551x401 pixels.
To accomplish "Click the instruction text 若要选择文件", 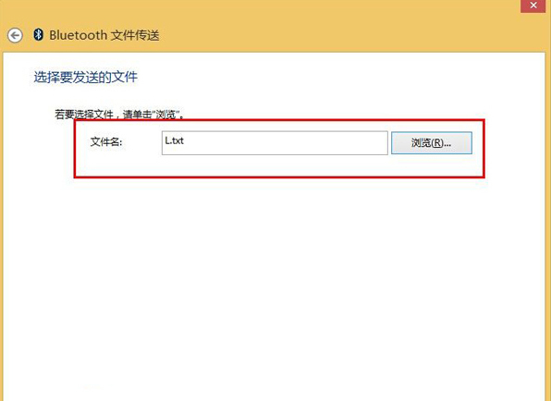I will click(x=84, y=115).
